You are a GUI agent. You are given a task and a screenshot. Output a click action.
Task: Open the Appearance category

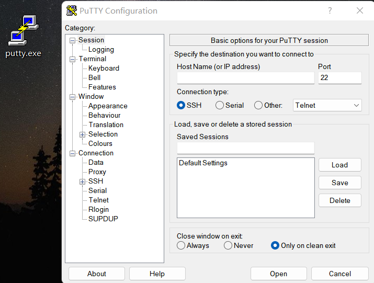[108, 106]
